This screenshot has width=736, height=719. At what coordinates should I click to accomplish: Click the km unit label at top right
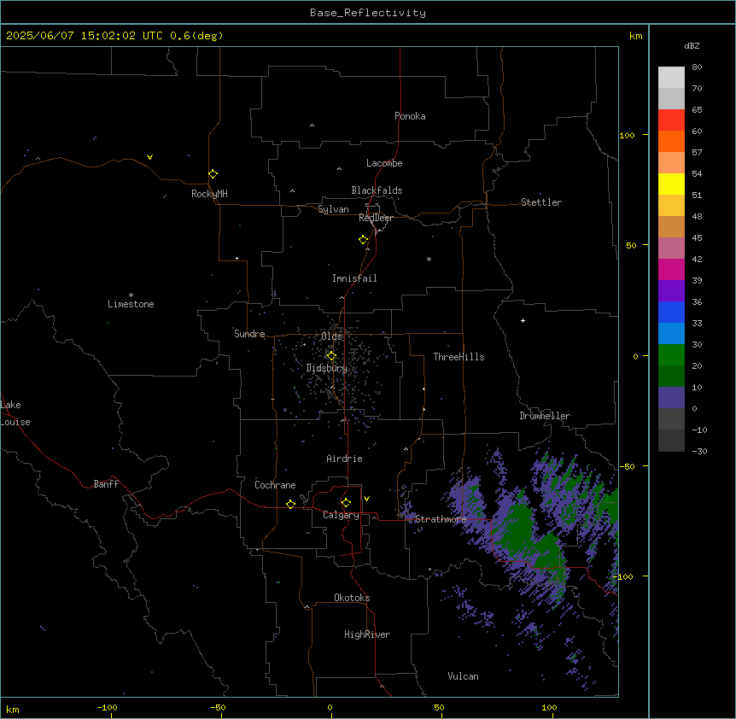click(x=635, y=36)
